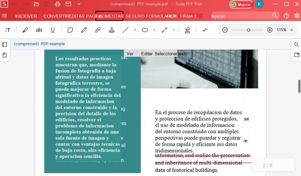
Task: Select the typewriter text tool
Action: click(x=8, y=30)
